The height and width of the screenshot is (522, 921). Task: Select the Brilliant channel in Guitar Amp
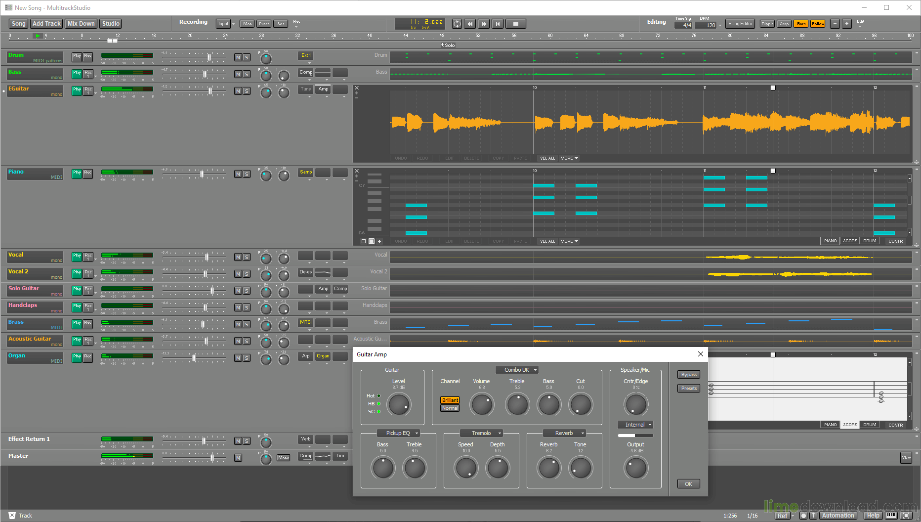point(450,400)
